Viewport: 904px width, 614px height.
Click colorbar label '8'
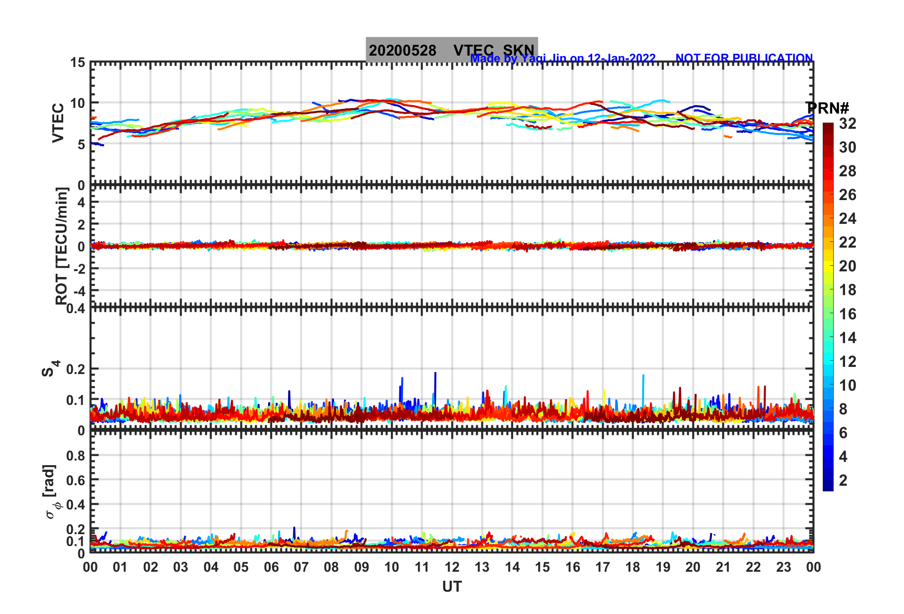843,409
